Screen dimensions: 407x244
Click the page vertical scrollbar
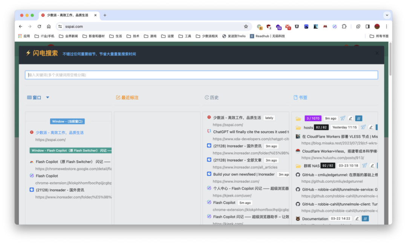pyautogui.click(x=390, y=59)
